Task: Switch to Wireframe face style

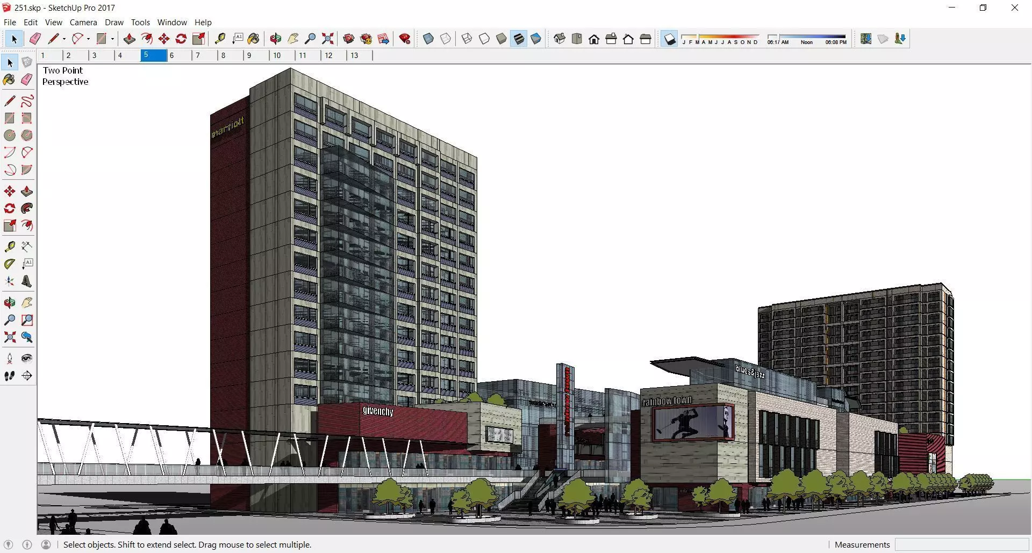Action: point(467,39)
